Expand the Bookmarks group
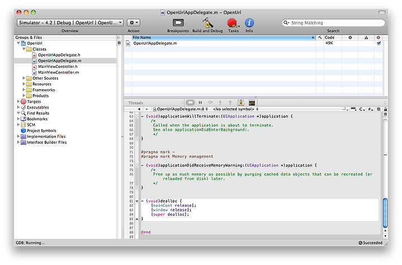Viewport: 402px width, 265px height. pos(18,119)
